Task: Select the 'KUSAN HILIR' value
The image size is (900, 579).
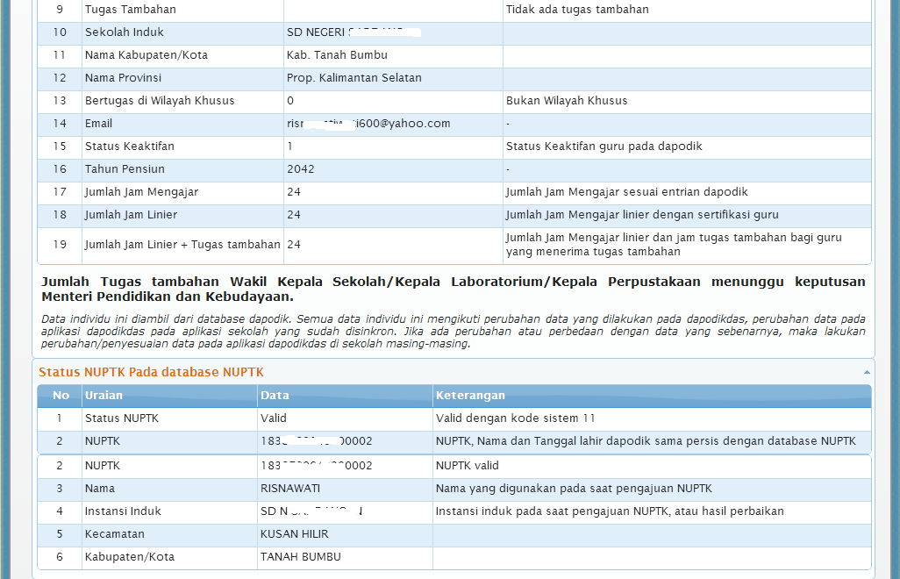Action: click(295, 533)
